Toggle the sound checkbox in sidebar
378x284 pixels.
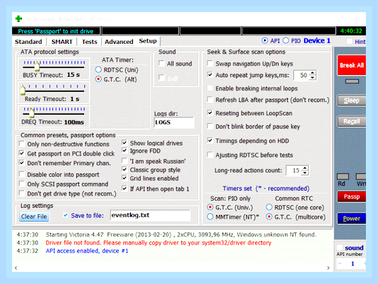pyautogui.click(x=340, y=247)
